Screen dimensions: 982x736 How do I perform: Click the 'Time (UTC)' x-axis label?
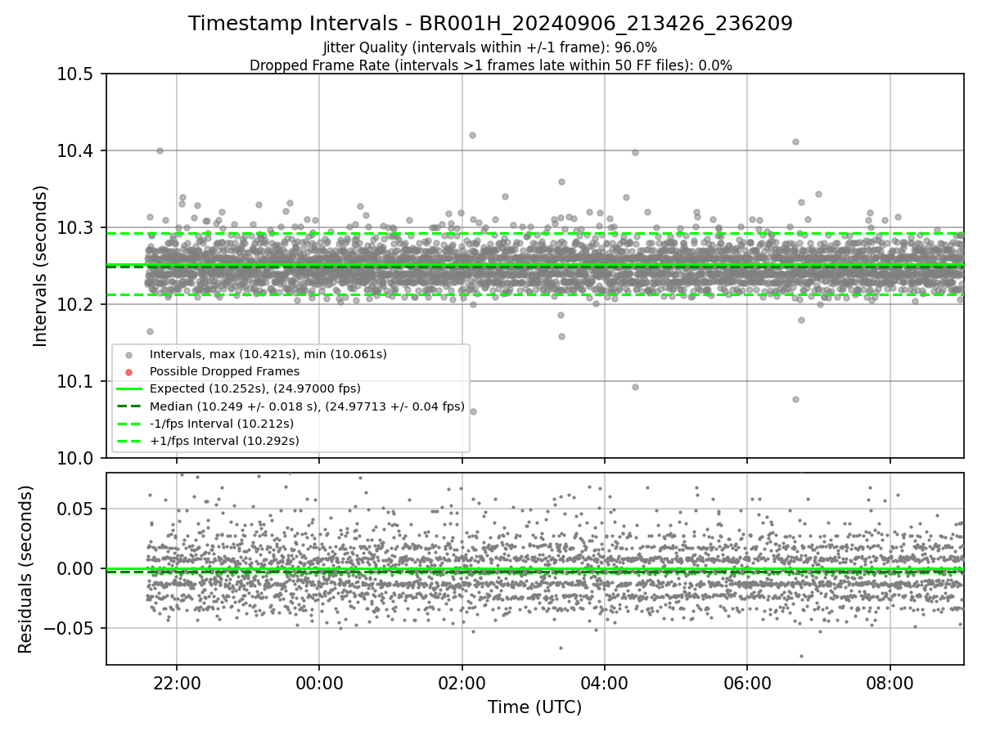(x=534, y=707)
